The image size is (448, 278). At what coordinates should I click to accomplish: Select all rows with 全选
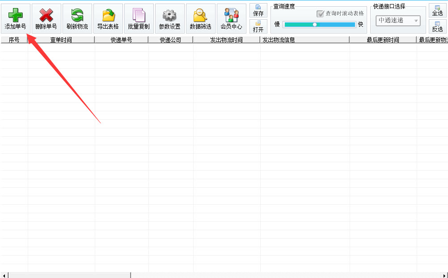point(437,11)
